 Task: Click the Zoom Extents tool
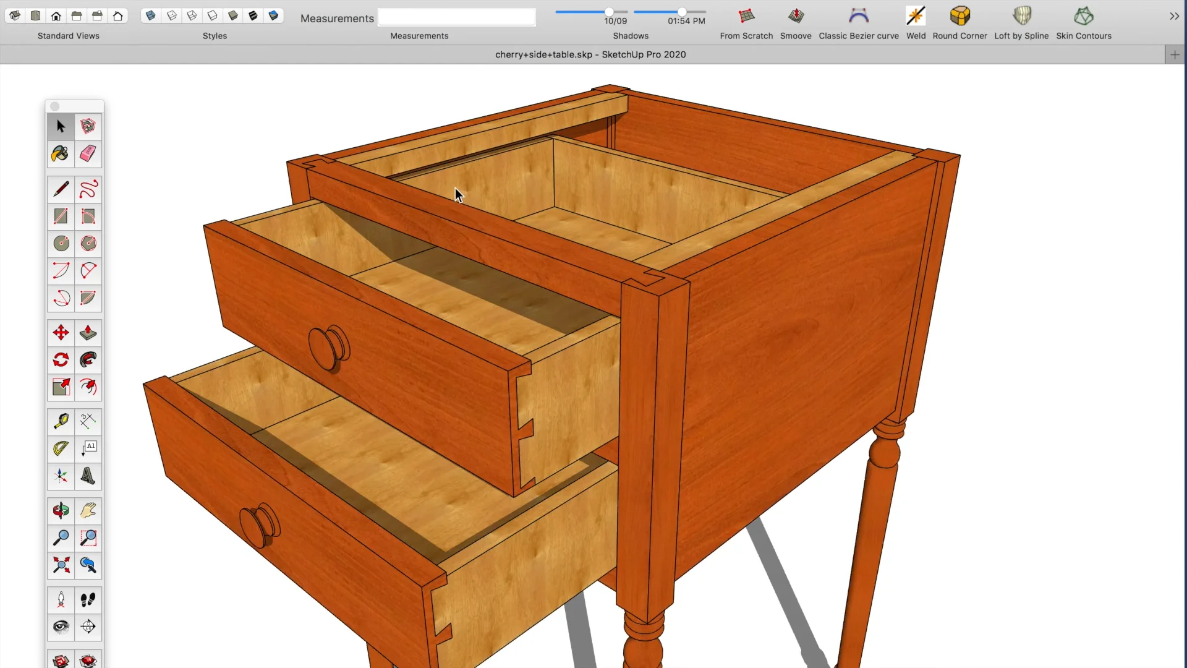click(61, 565)
